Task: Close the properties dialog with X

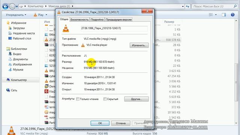Action: (x=147, y=11)
